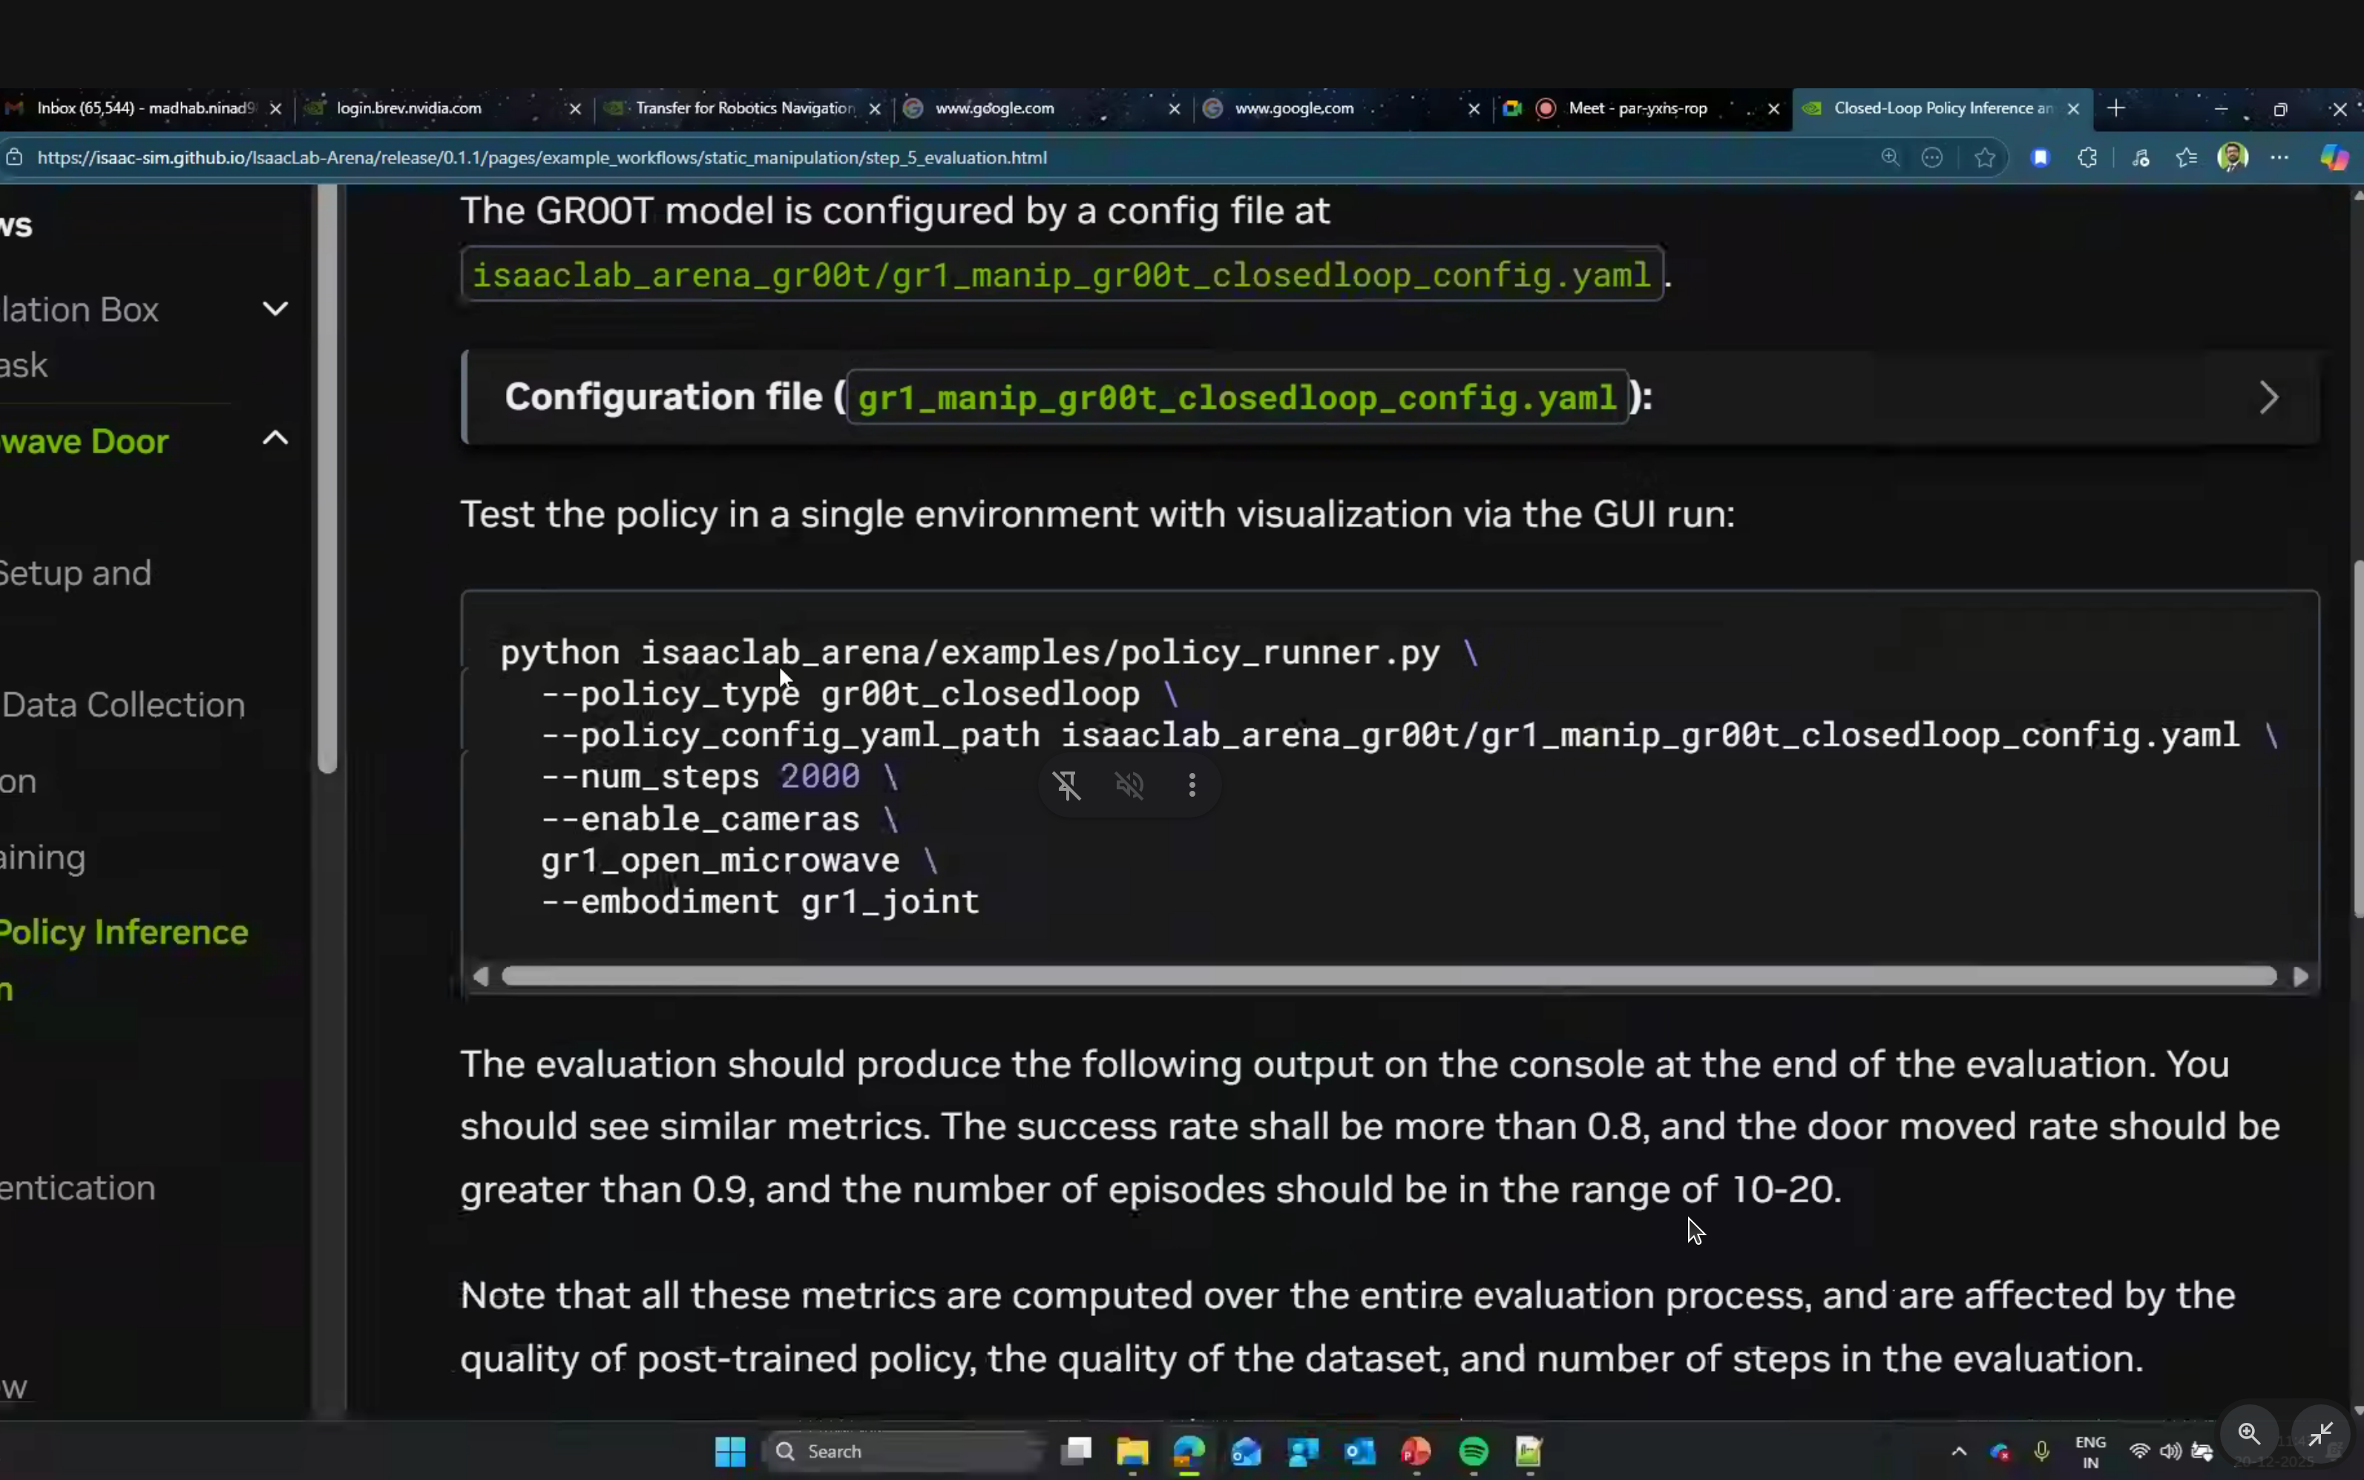
Task: Collapse the 'wave Door' sidebar section
Action: (275, 438)
